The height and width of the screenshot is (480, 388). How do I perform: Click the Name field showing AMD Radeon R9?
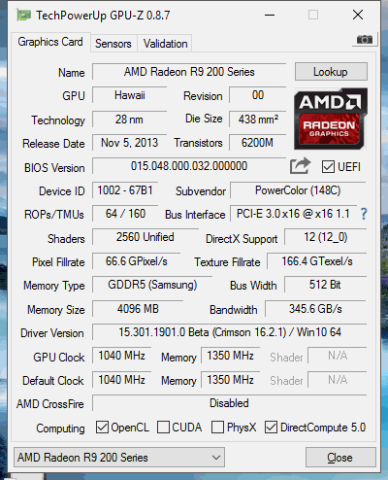point(189,72)
